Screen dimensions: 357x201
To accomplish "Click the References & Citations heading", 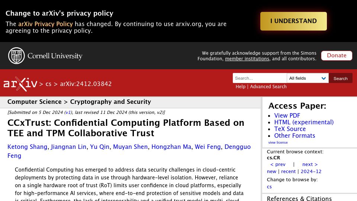I will click(x=299, y=198).
